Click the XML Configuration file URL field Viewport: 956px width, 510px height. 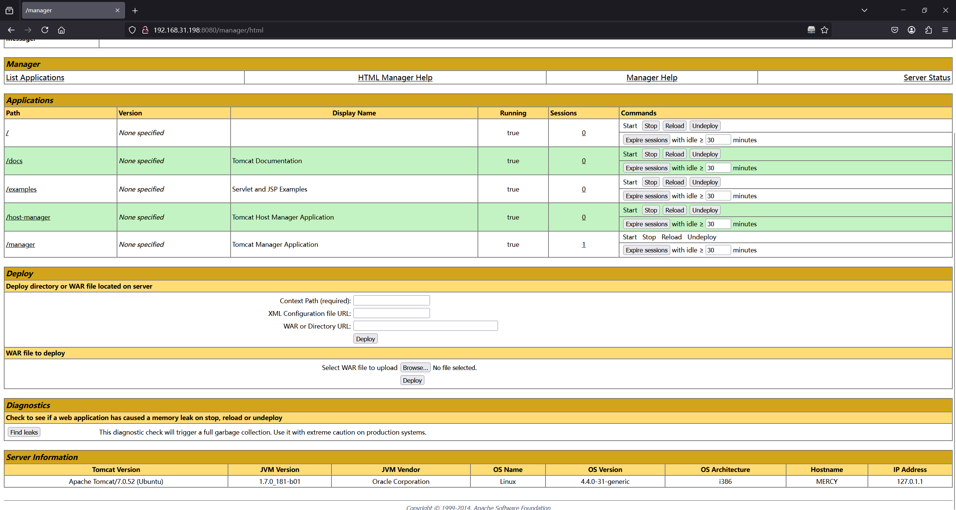point(392,313)
